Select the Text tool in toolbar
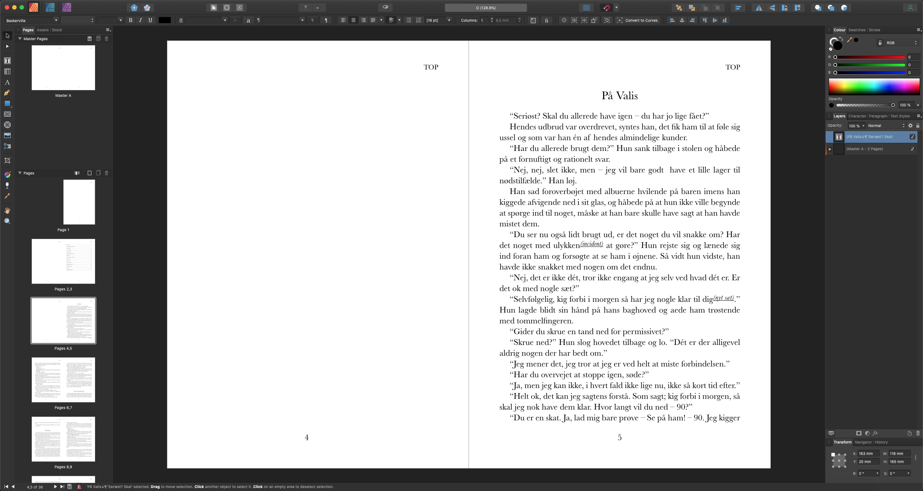The height and width of the screenshot is (491, 923). tap(7, 60)
